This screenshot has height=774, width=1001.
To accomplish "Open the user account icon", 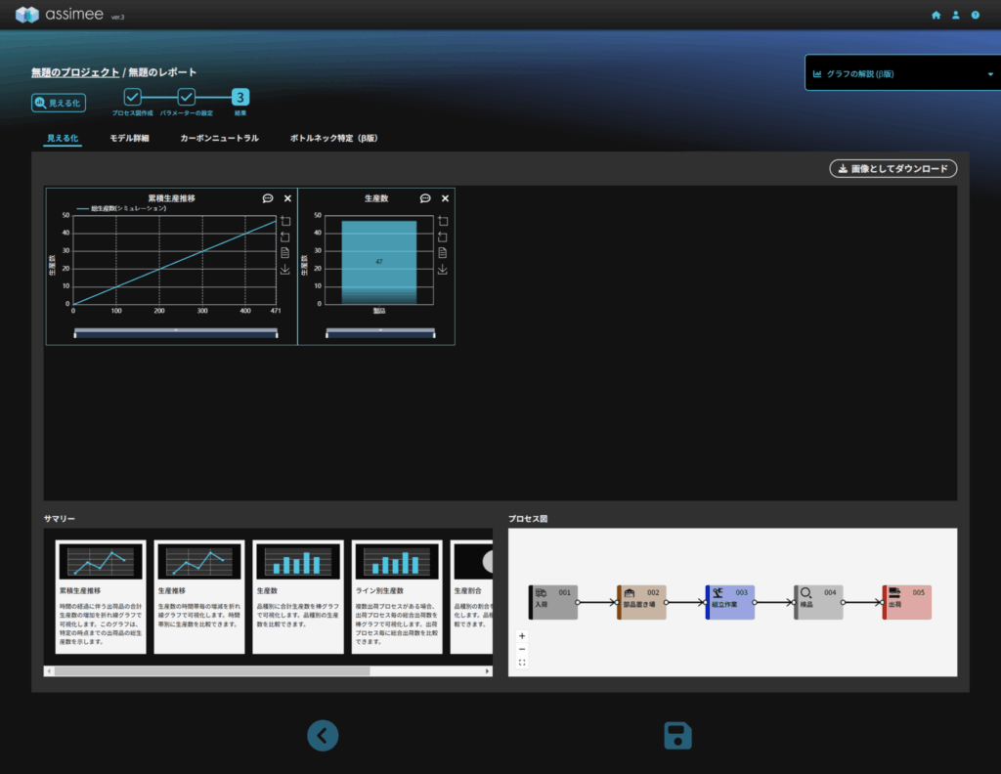I will click(x=955, y=16).
